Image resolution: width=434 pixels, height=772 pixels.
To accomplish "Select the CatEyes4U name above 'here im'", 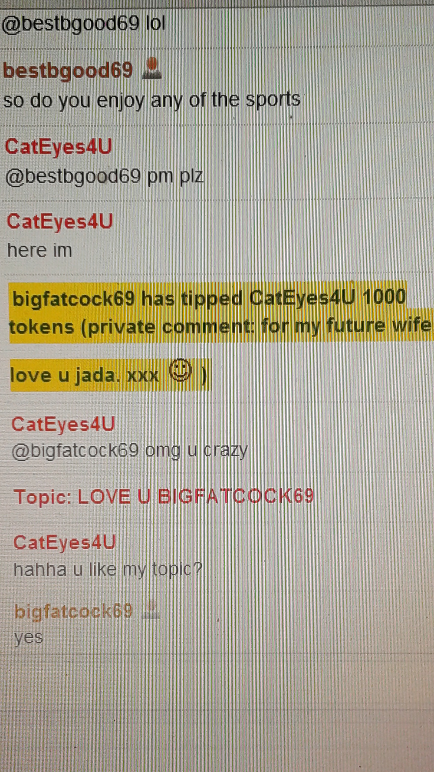I will pos(60,221).
